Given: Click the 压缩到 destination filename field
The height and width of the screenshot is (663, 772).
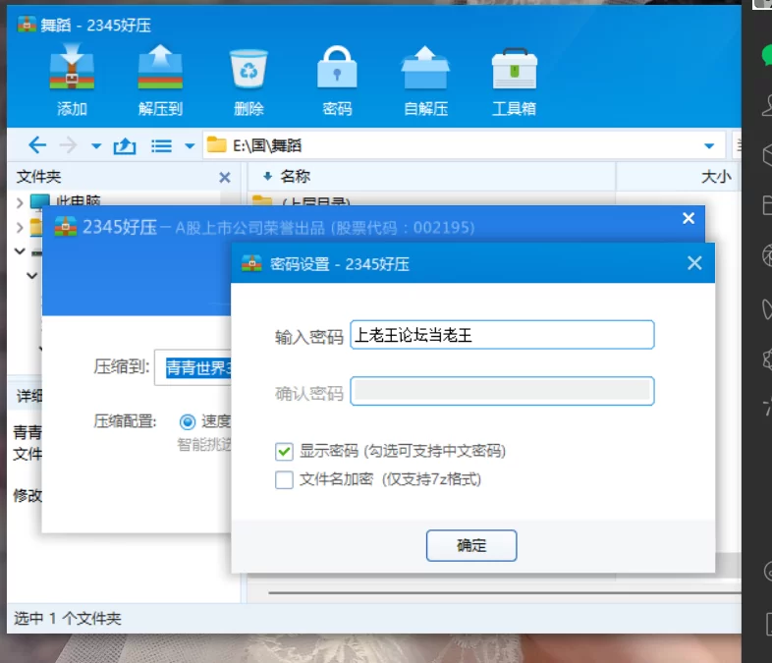Looking at the screenshot, I should pyautogui.click(x=193, y=367).
